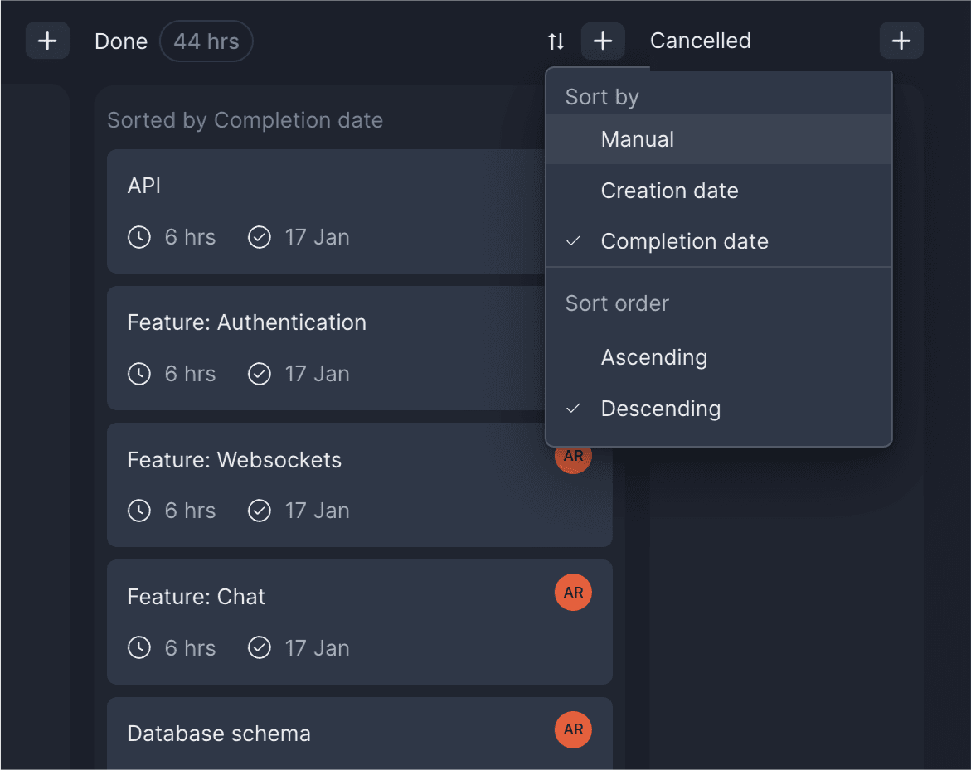The height and width of the screenshot is (770, 971).
Task: Choose Completion date sort option
Action: [x=718, y=241]
